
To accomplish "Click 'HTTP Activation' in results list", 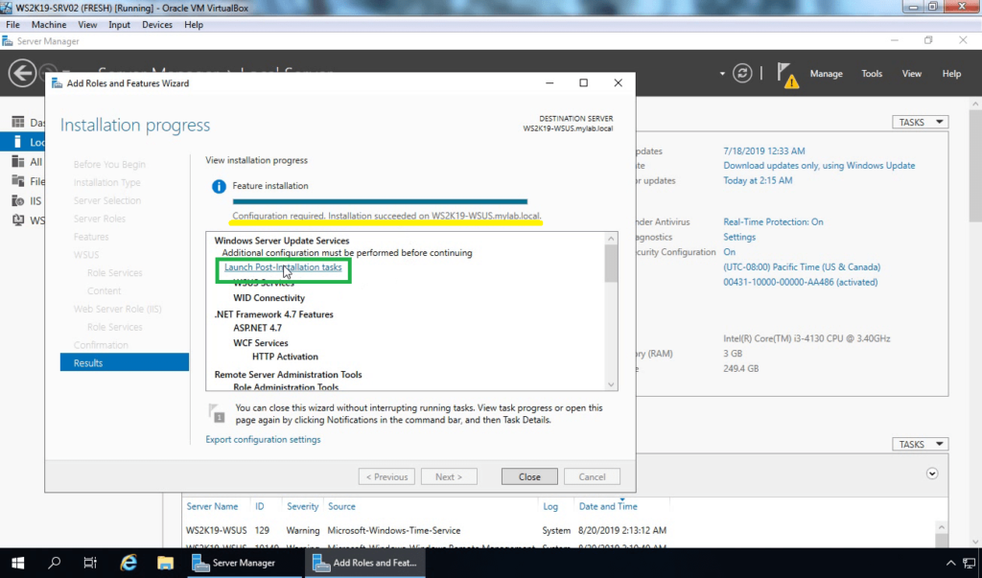I will (285, 357).
